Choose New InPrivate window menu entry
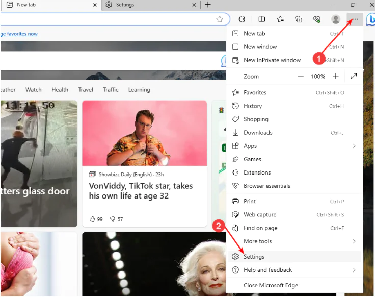Image resolution: width=375 pixels, height=297 pixels. (x=272, y=60)
